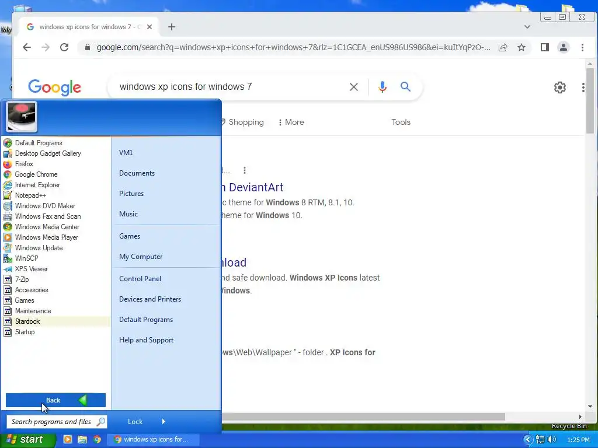This screenshot has width=598, height=448.
Task: Open the VM1 user folder
Action: click(126, 153)
